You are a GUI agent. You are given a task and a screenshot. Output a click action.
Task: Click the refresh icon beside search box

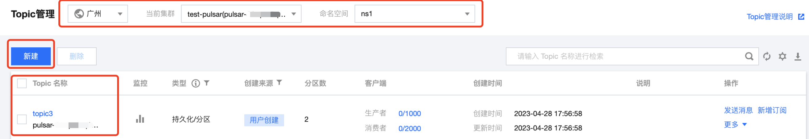767,56
